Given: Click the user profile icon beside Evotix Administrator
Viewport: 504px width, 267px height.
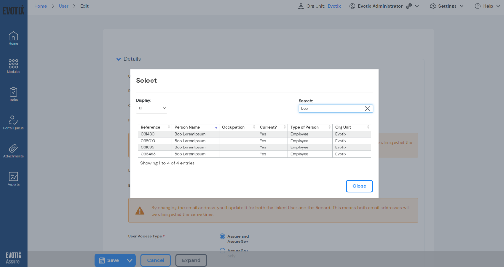Looking at the screenshot, I should coord(352,6).
